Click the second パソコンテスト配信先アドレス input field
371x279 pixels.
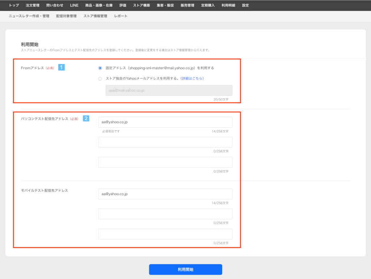[x=165, y=142]
